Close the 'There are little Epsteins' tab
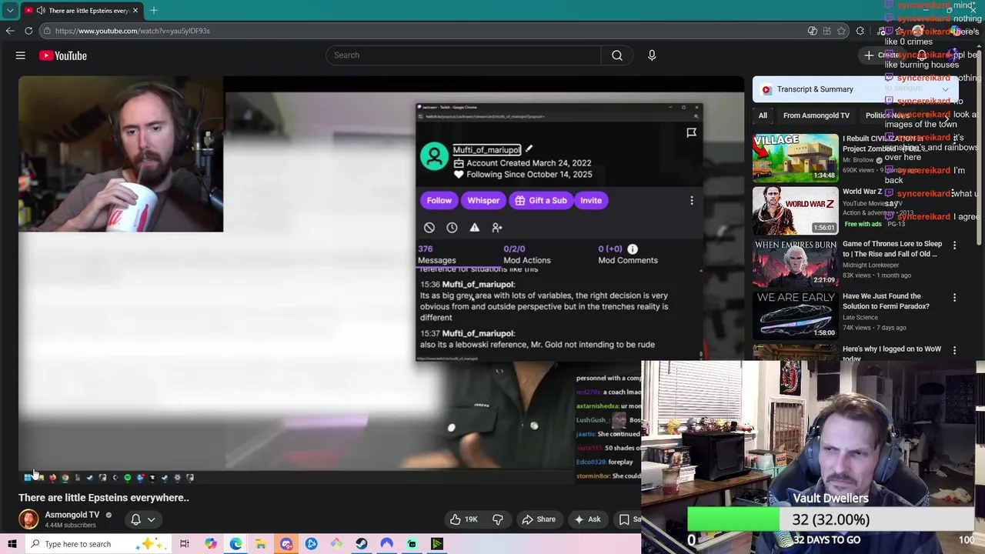Image resolution: width=985 pixels, height=554 pixels. [x=135, y=10]
